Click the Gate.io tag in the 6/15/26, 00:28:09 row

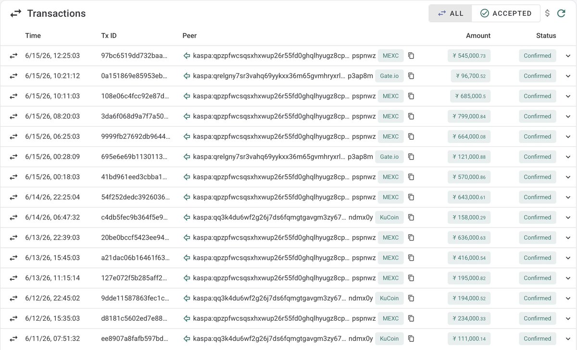tap(389, 157)
